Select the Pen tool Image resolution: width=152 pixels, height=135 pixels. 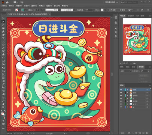tap(3, 31)
